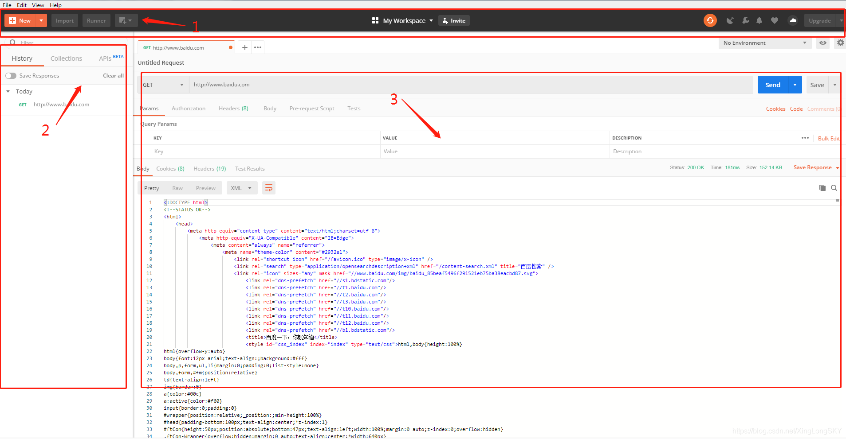Image resolution: width=846 pixels, height=439 pixels.
Task: Open the No Environment dropdown
Action: (764, 43)
